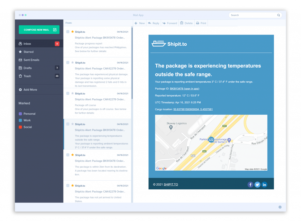
Task: Open Shipit.to's Facebook page icon
Action: [x=250, y=184]
